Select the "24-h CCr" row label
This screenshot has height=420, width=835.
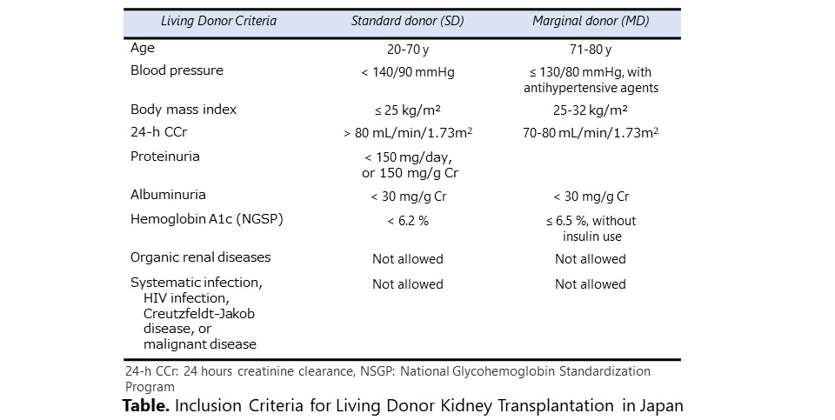158,133
